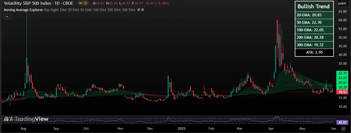This screenshot has height=133, width=351.
Task: Click the 60.00 level on the price scale
Action: tap(343, 20)
